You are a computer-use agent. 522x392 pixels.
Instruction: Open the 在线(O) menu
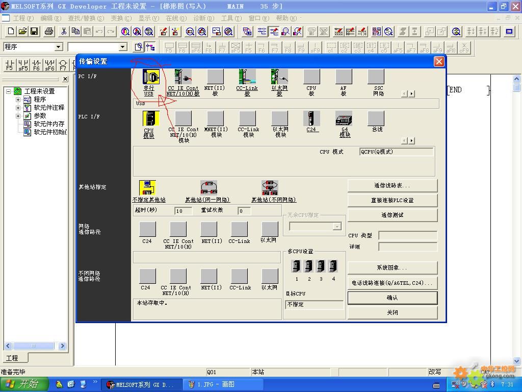pos(176,18)
